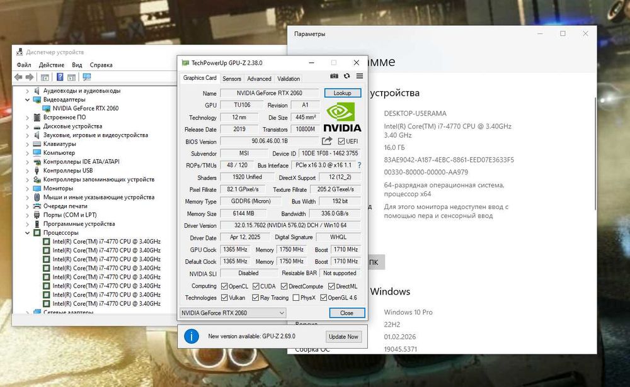630x387 pixels.
Task: Click the bus interface question mark
Action: pos(359,165)
